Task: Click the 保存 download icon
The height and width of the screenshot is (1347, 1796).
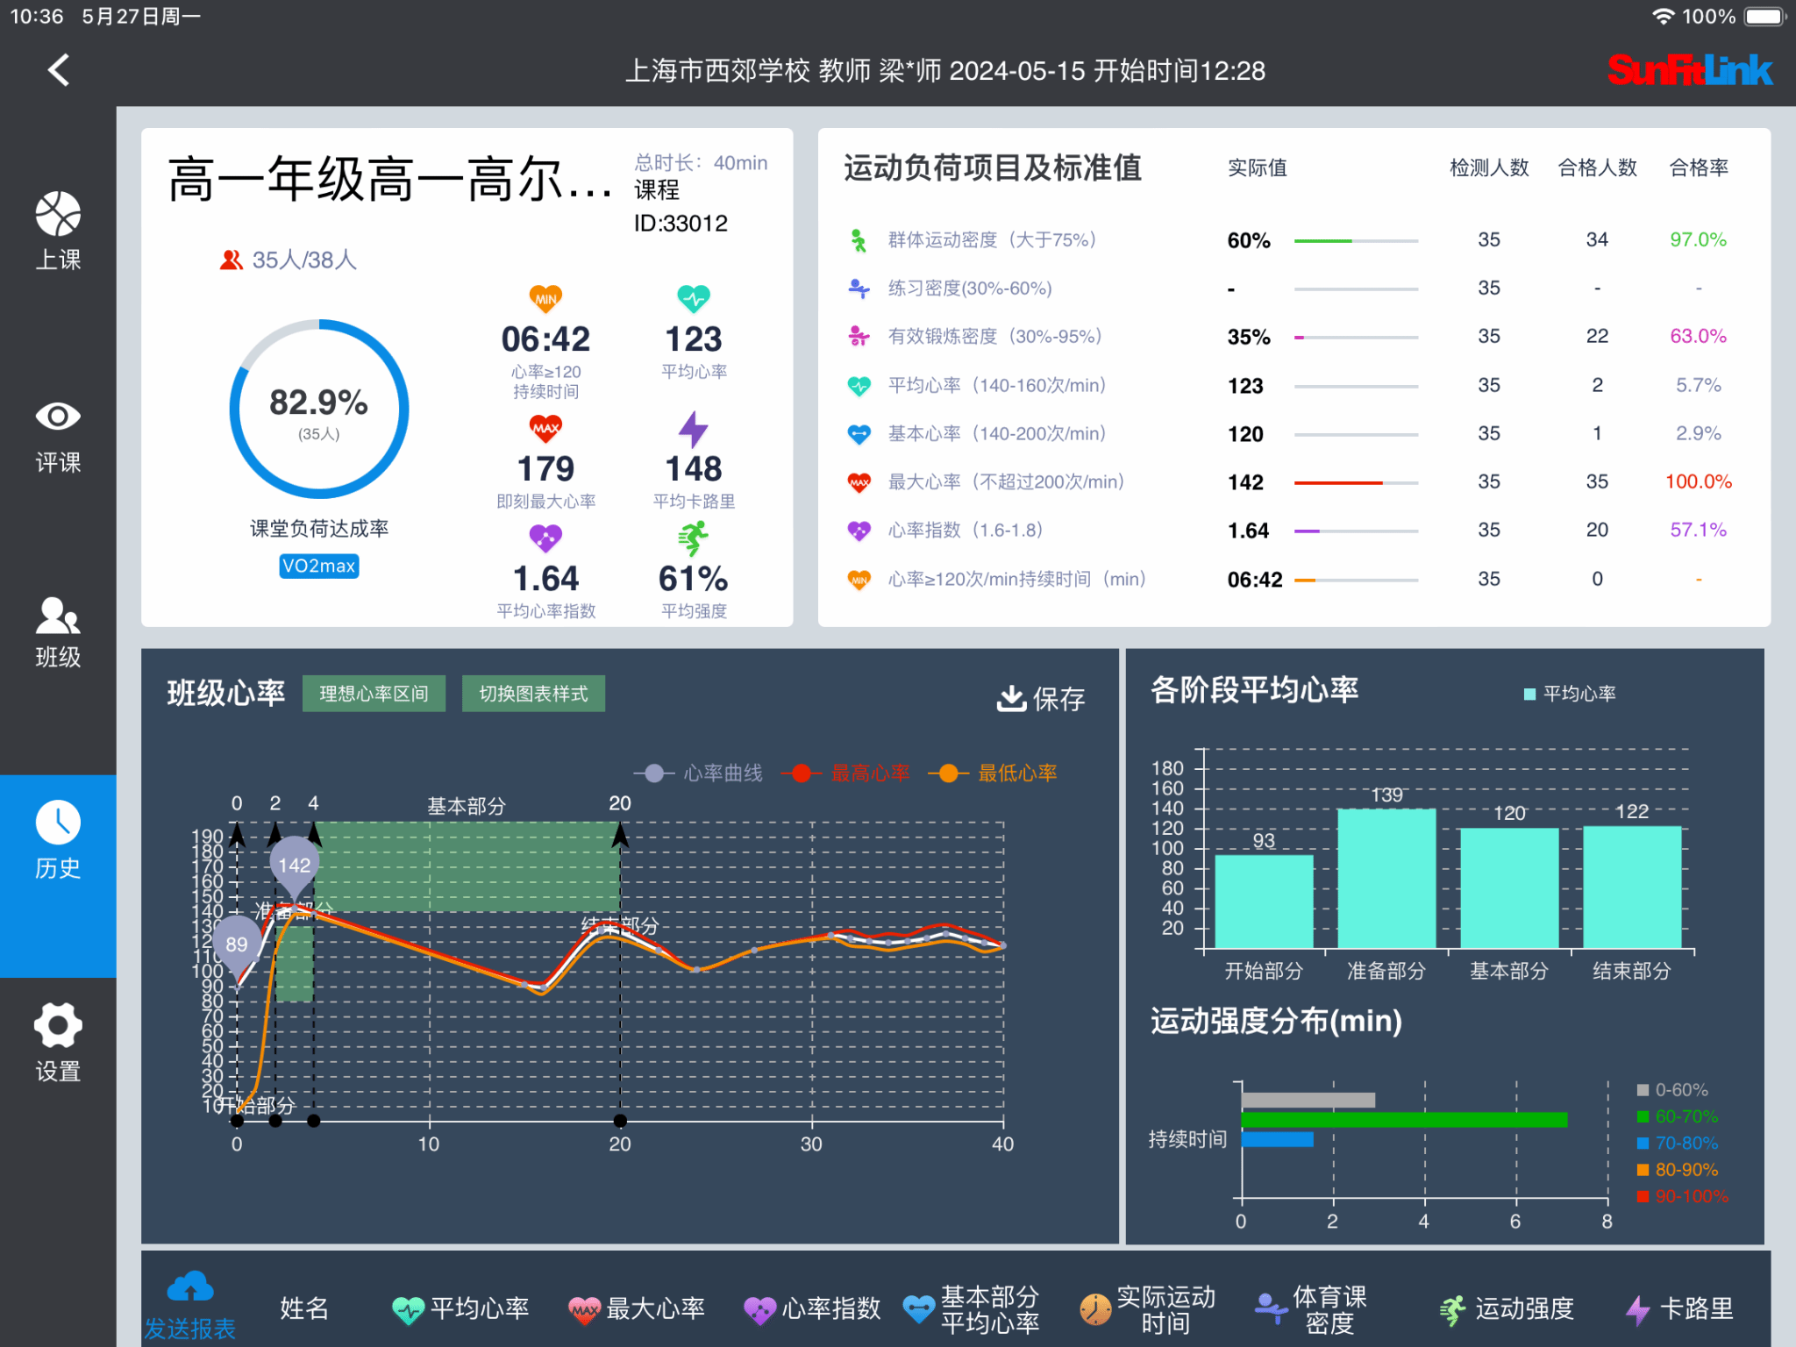Action: pos(1011,698)
